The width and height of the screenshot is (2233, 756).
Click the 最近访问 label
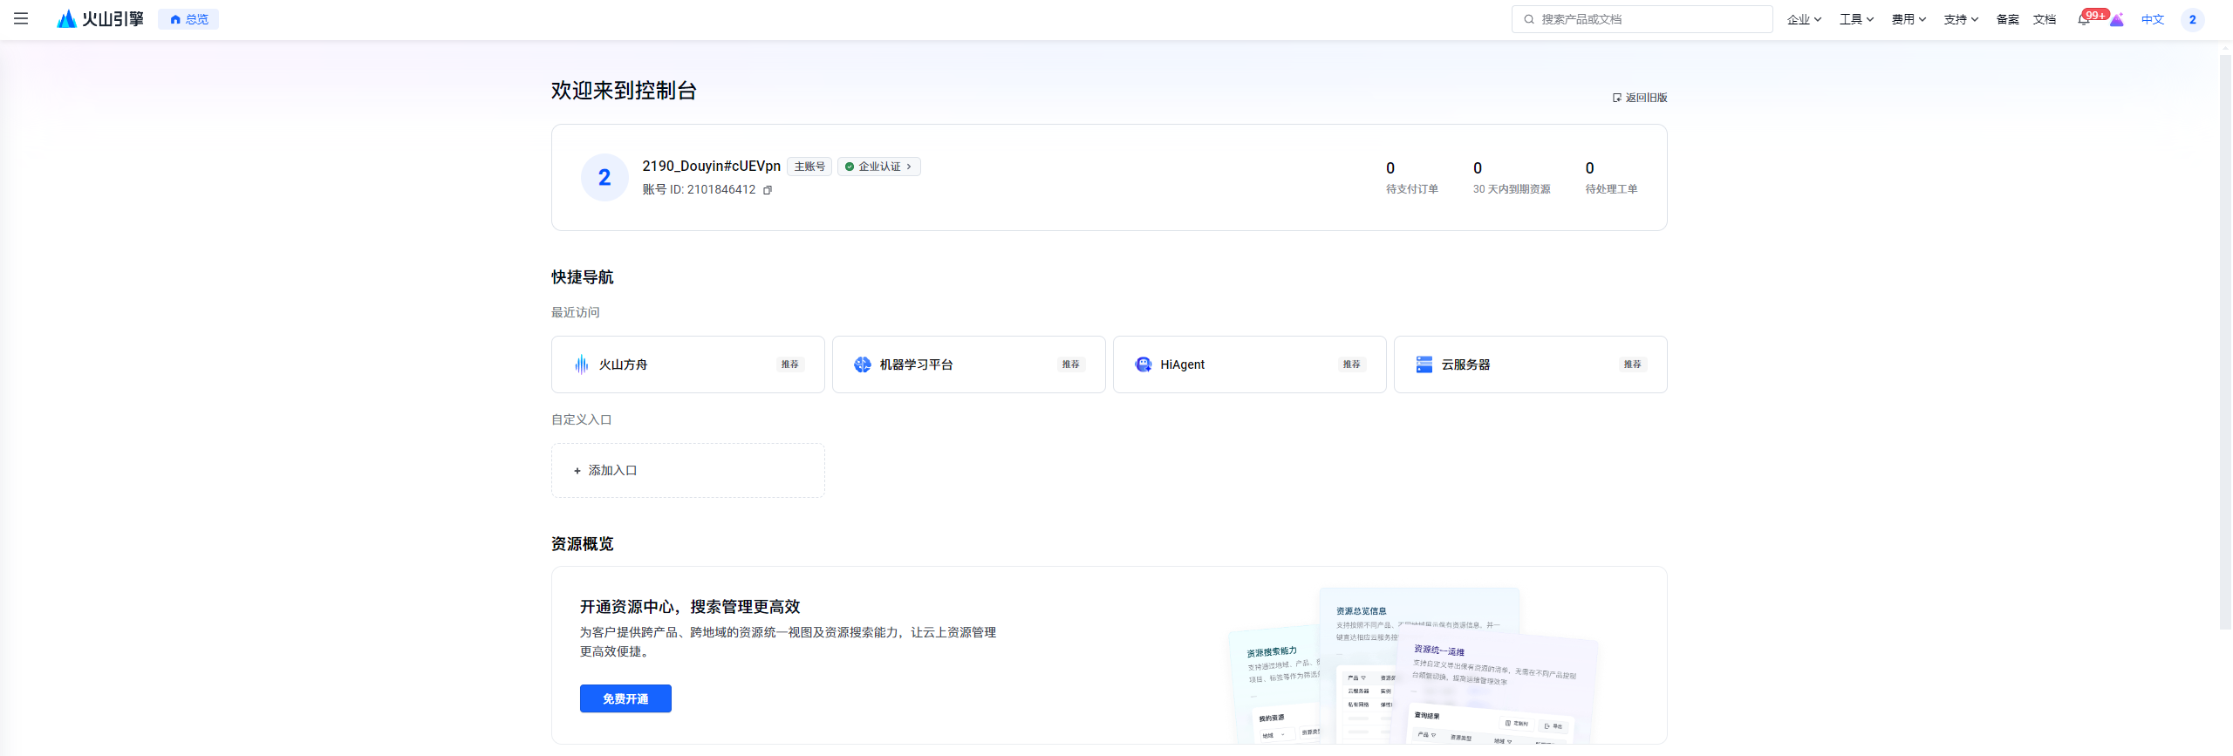576,312
